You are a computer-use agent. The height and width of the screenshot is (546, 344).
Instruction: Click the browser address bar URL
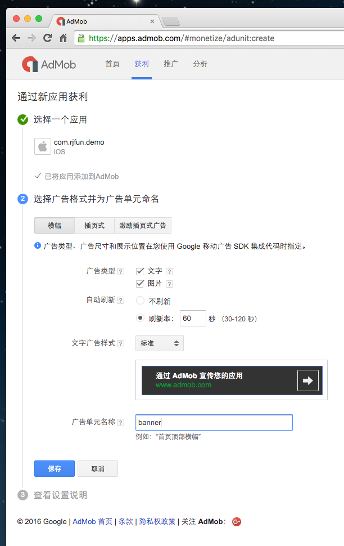click(182, 38)
